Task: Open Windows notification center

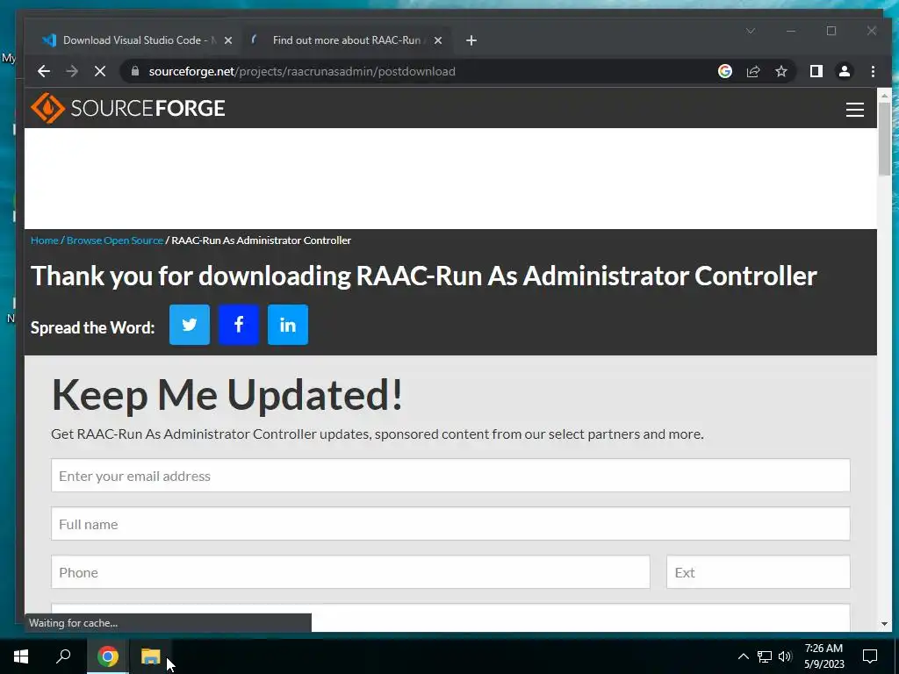Action: (x=870, y=656)
